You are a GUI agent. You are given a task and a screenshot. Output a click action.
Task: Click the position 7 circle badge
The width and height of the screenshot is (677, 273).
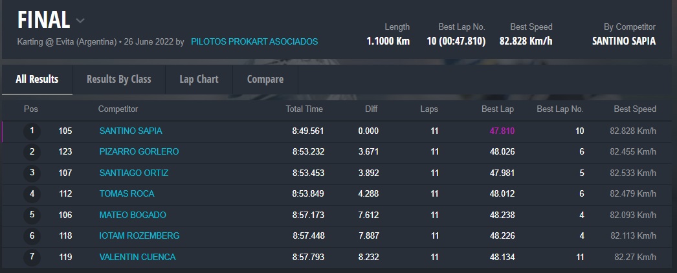pos(32,257)
